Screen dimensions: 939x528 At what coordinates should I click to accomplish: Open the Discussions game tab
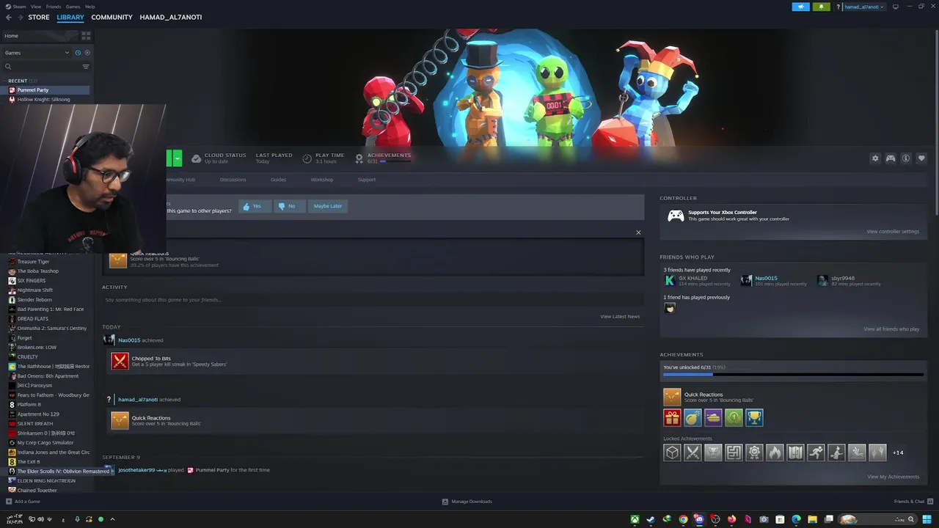pos(233,180)
